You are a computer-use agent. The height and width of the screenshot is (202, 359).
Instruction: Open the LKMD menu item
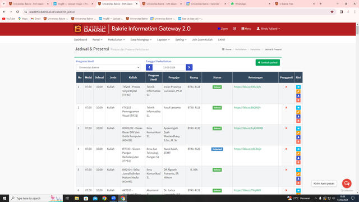(222, 40)
